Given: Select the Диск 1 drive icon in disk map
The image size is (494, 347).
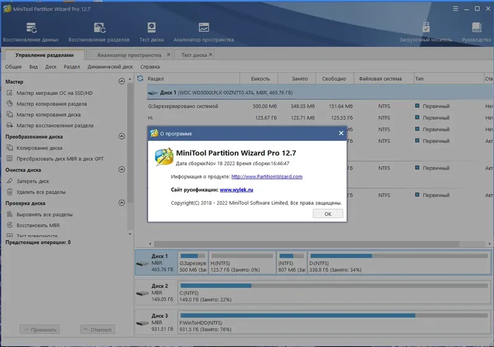Looking at the screenshot, I should pyautogui.click(x=143, y=263).
